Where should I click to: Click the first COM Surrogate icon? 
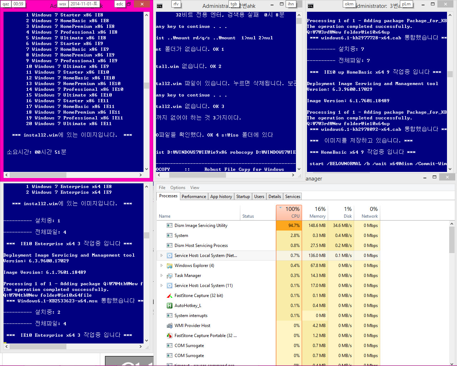coord(170,346)
